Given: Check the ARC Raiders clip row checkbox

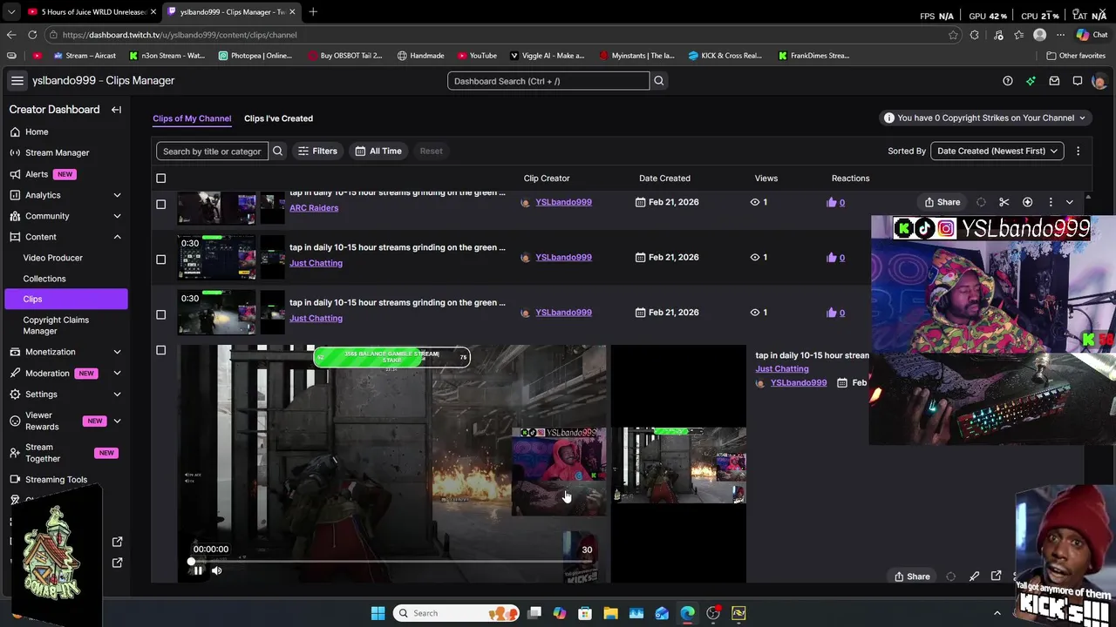Looking at the screenshot, I should click(x=160, y=204).
